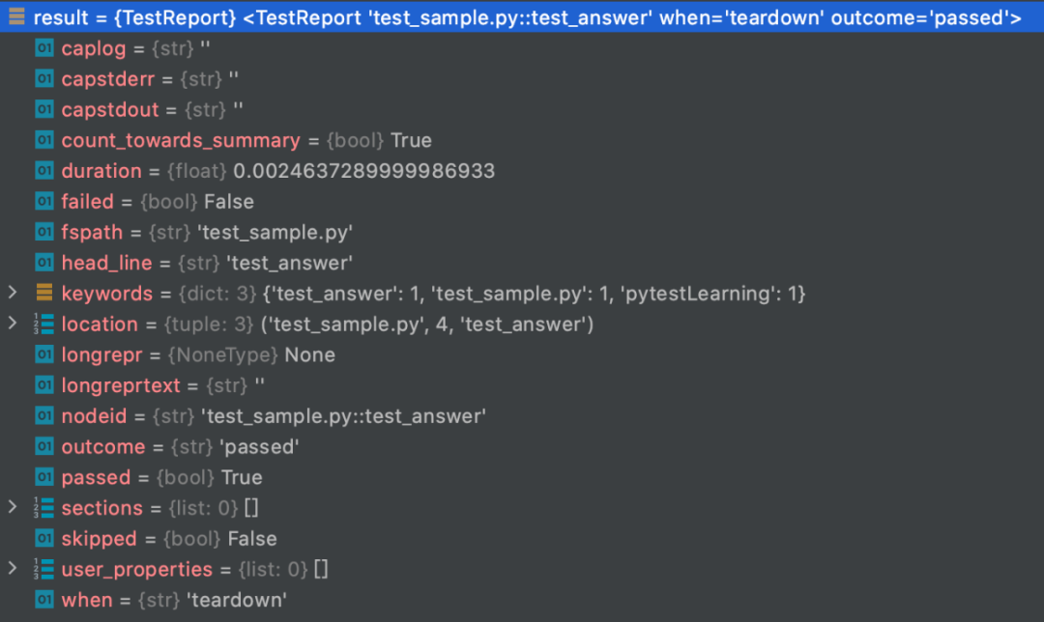Expand the location tuple node
1044x622 pixels.
[13, 324]
